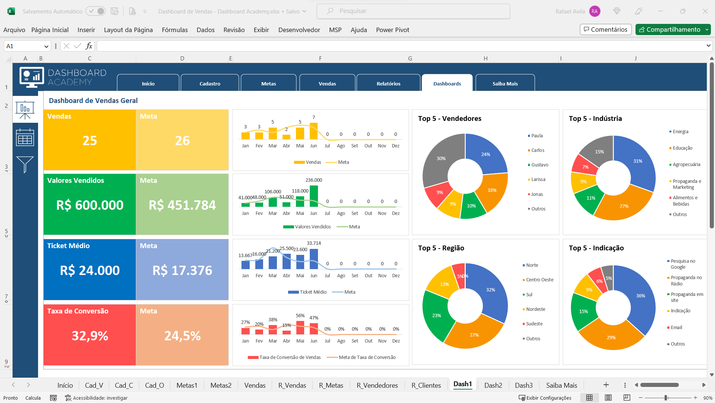715x403 pixels.
Task: Toggle Salvamento Automático switch
Action: (96, 11)
